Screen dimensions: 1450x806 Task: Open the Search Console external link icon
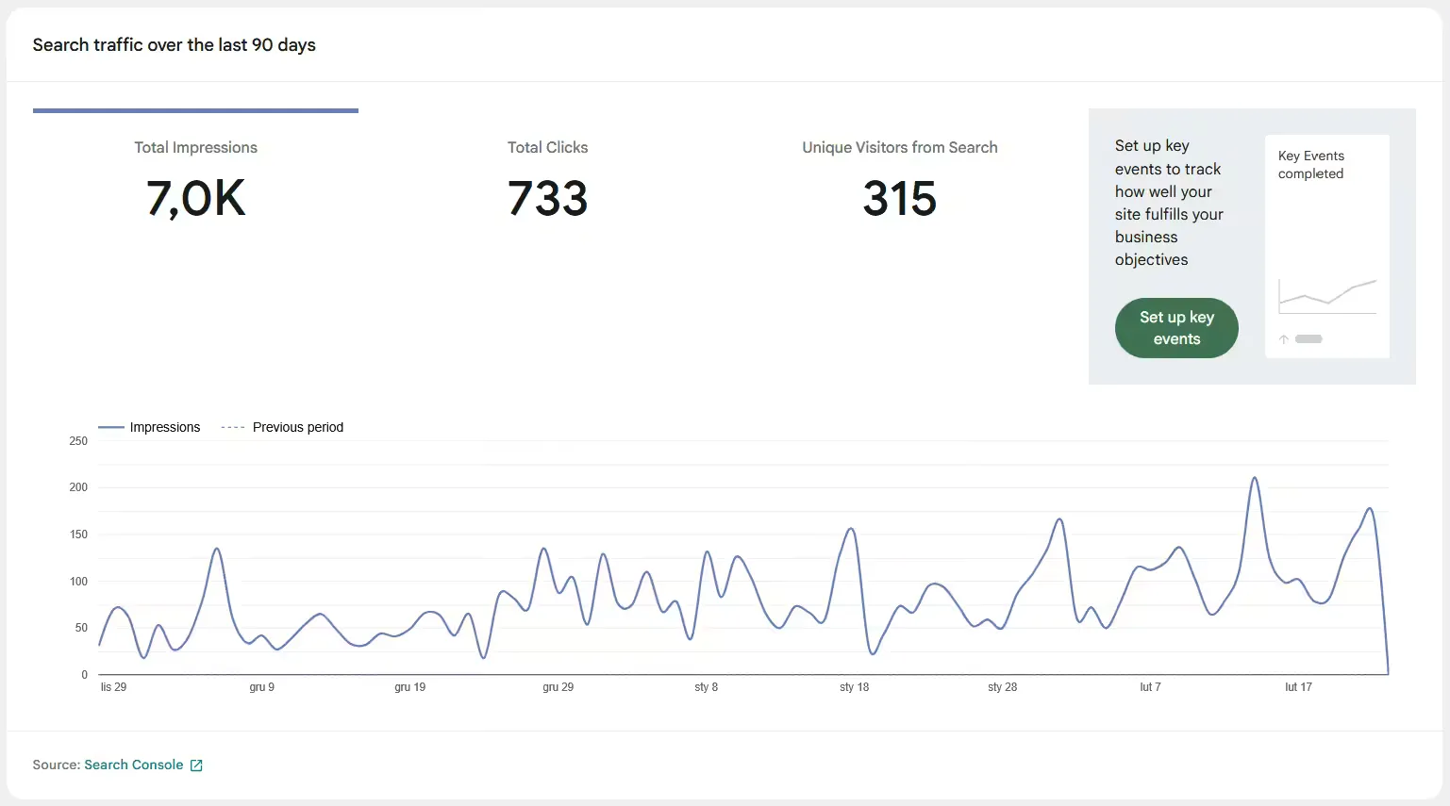(x=196, y=765)
